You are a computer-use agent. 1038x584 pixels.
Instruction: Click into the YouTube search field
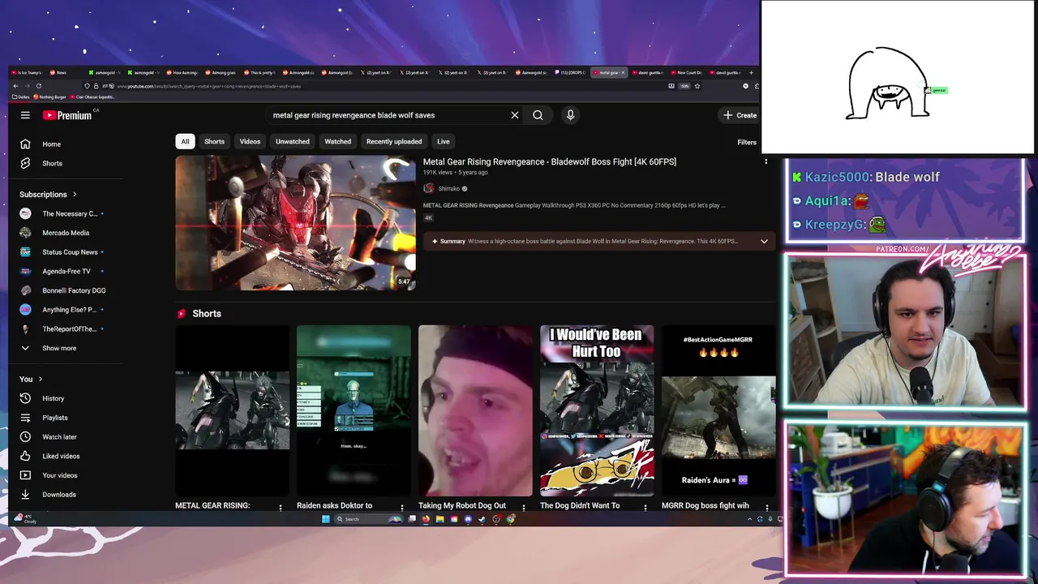point(389,115)
